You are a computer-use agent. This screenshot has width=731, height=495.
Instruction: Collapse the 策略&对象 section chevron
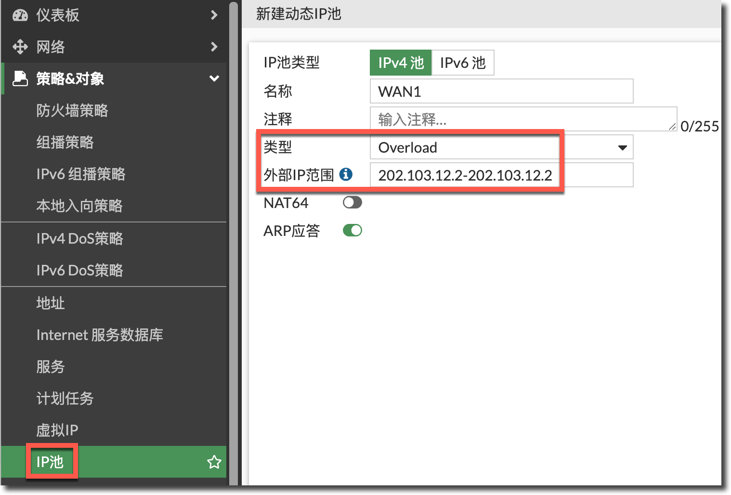pyautogui.click(x=214, y=78)
